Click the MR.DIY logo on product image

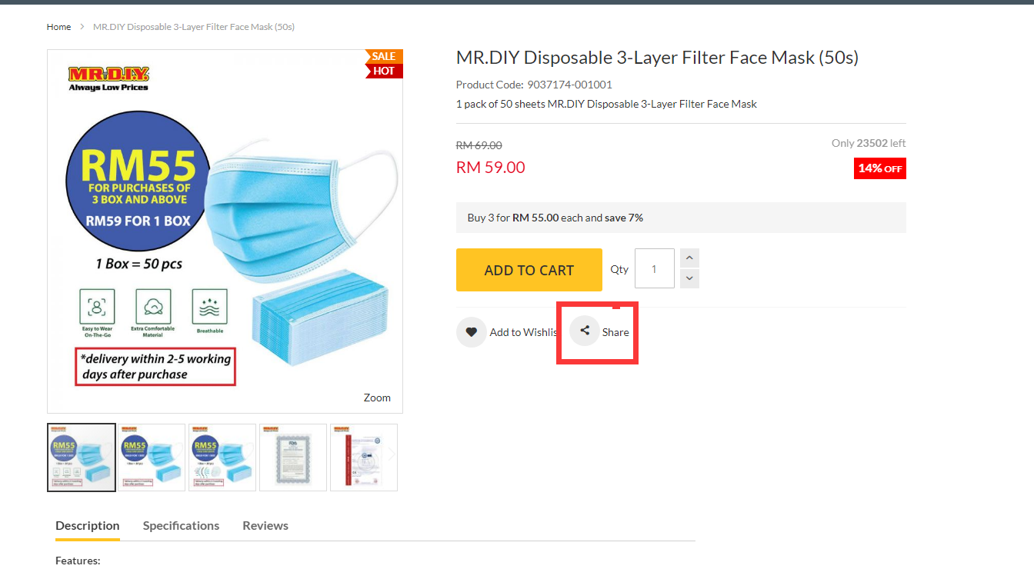pyautogui.click(x=108, y=78)
